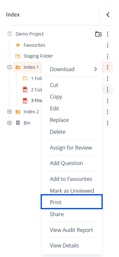Open the three-dot menu for Demo Project
119x257 pixels.
point(107,34)
